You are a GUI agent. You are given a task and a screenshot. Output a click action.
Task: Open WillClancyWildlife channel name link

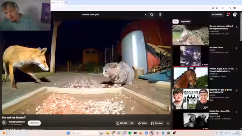(17, 122)
